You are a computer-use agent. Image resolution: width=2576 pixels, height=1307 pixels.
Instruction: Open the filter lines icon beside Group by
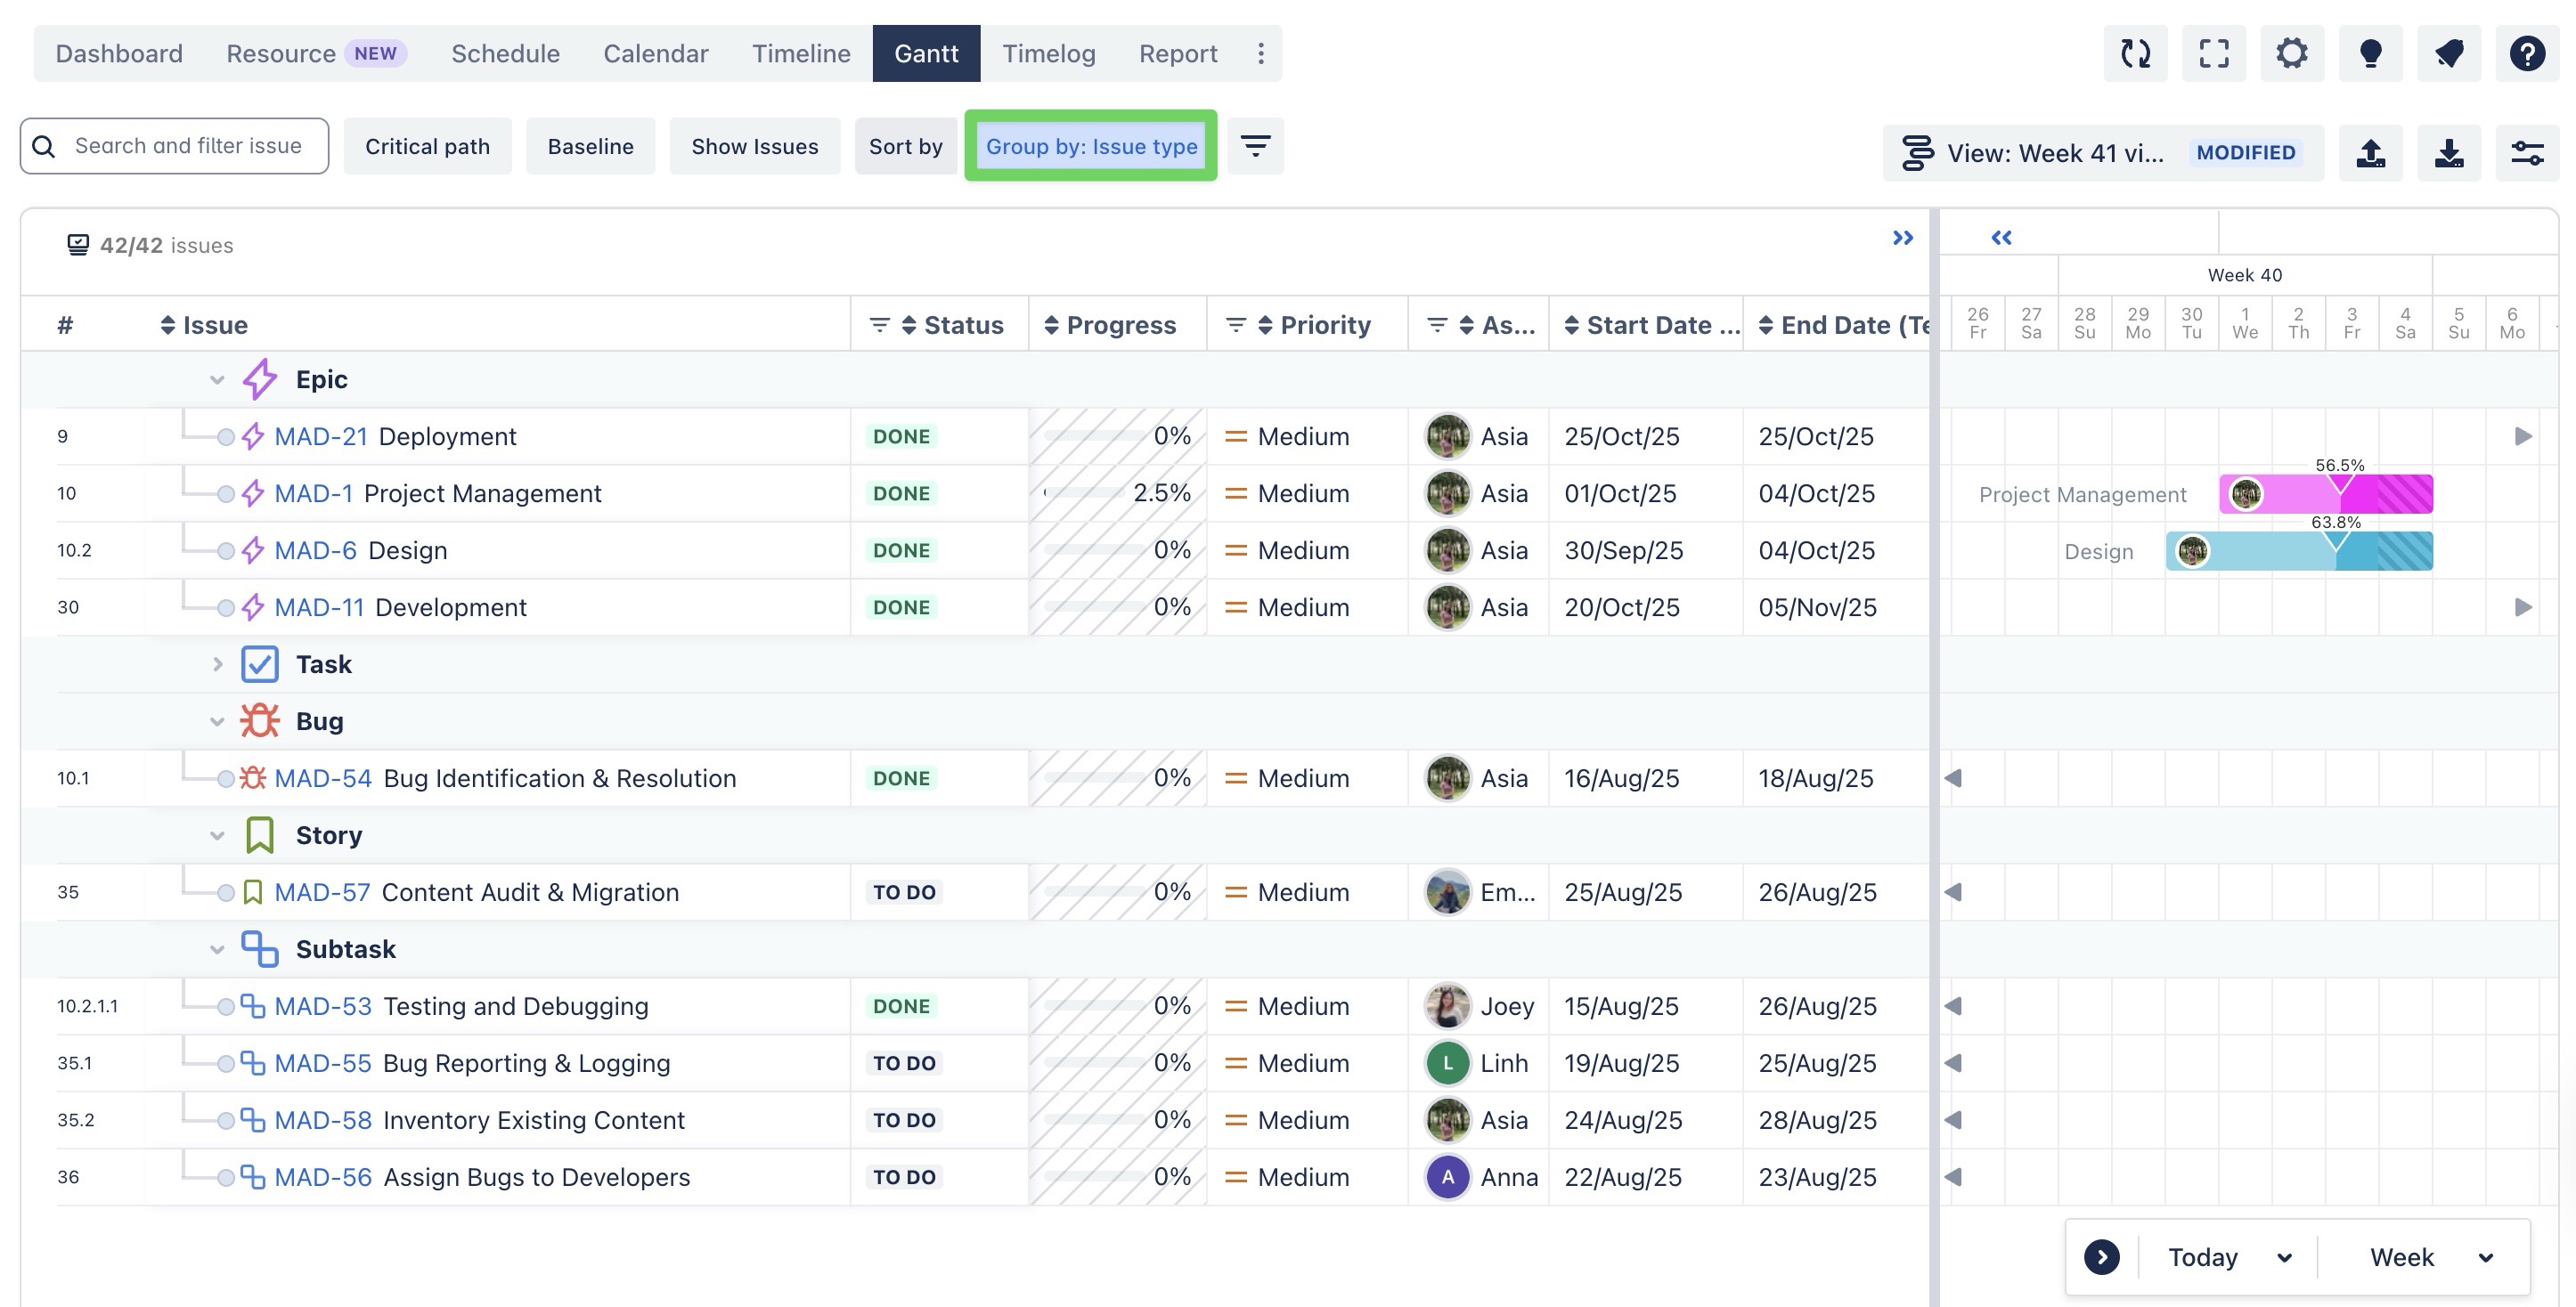tap(1255, 146)
